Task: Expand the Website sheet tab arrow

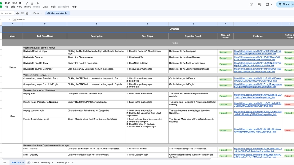Action: 23,163
